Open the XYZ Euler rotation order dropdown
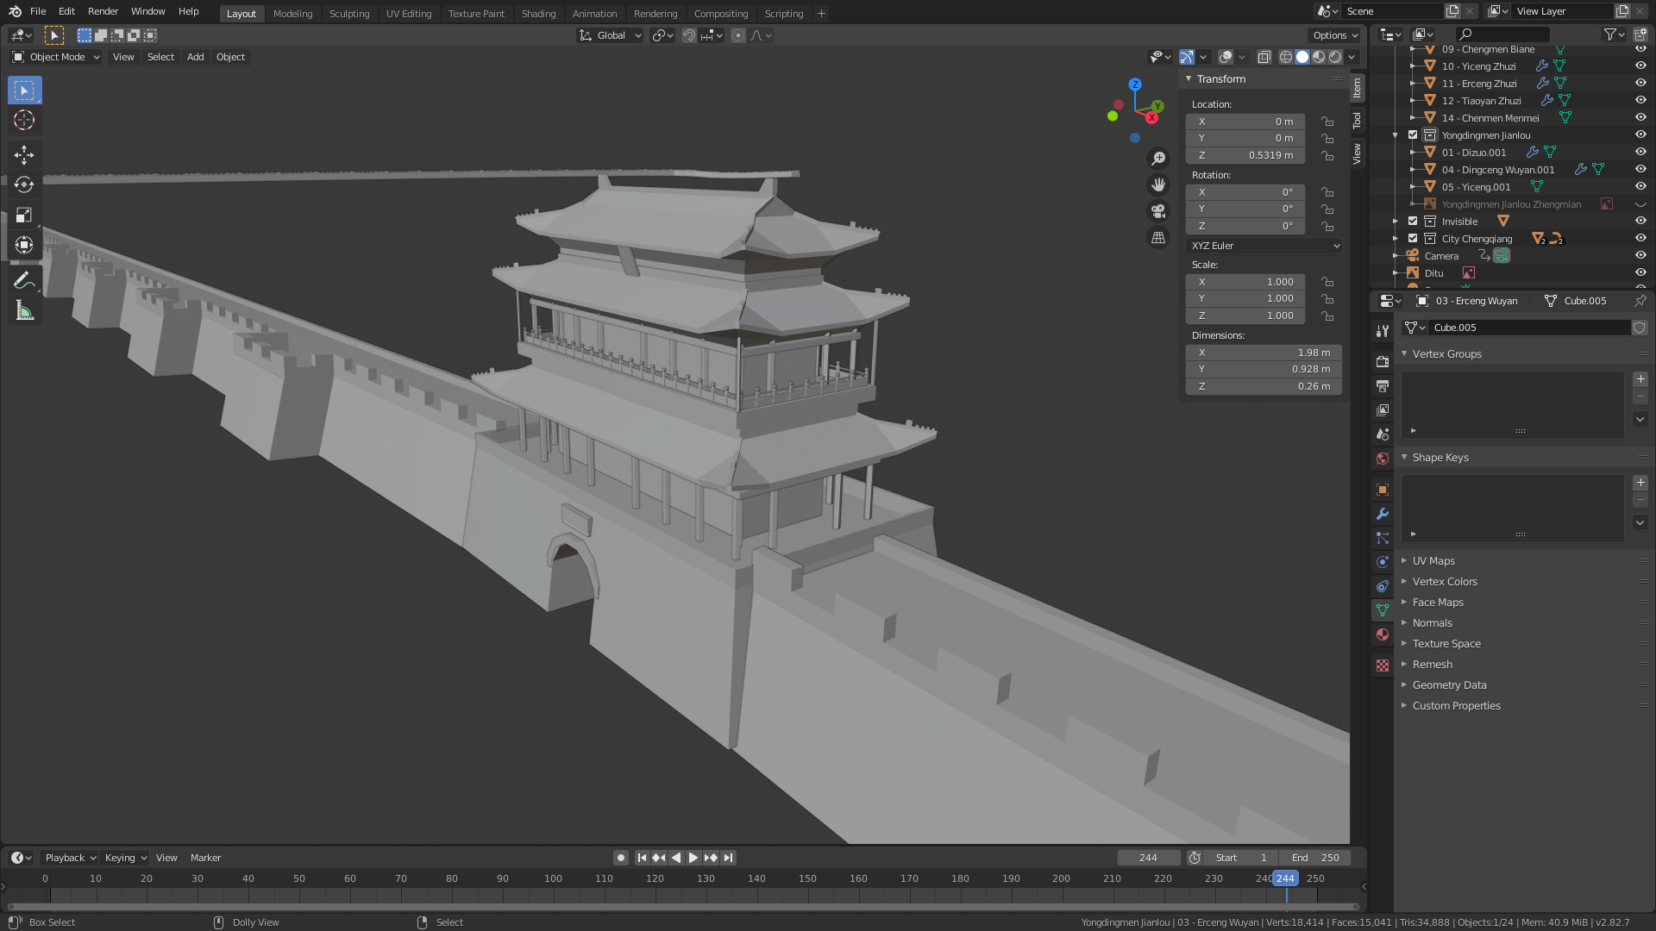This screenshot has height=931, width=1656. [x=1264, y=246]
